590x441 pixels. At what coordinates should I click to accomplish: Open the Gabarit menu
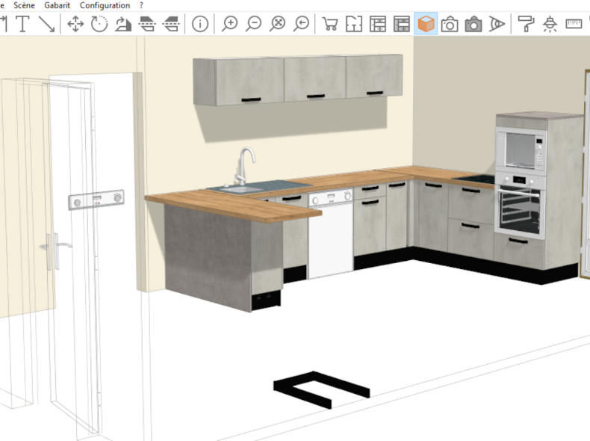click(58, 5)
